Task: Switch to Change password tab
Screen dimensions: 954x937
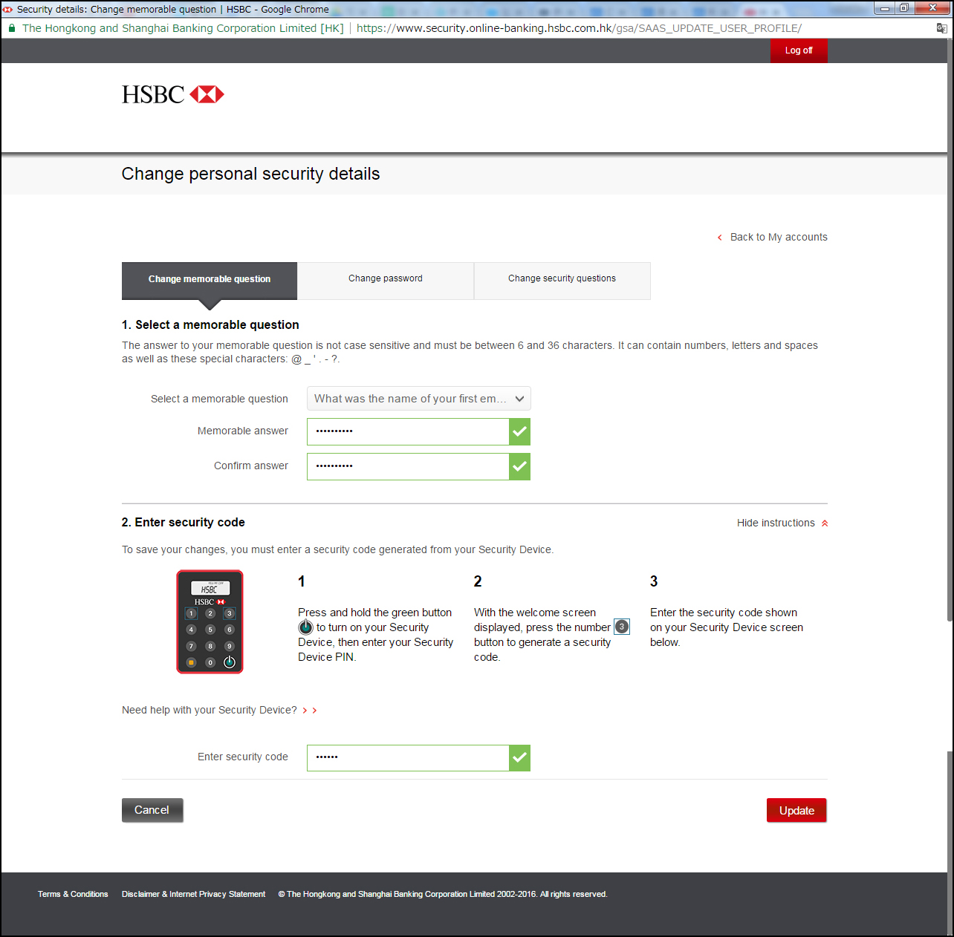Action: pyautogui.click(x=386, y=280)
